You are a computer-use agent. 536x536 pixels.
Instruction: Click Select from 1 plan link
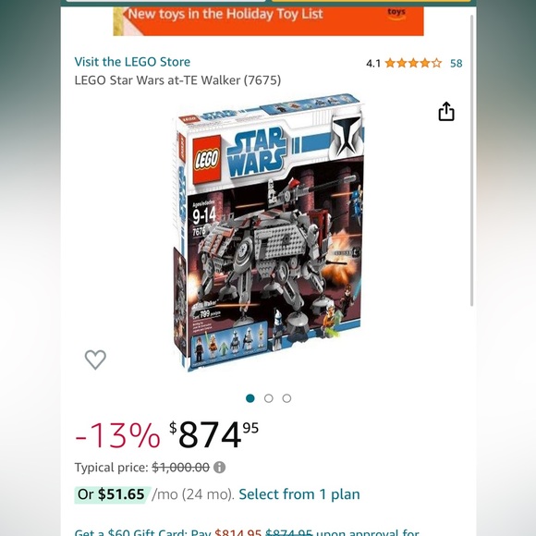299,494
